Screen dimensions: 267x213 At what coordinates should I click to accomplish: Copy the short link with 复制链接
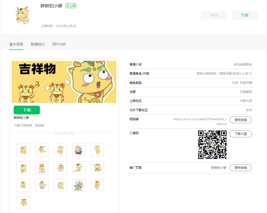click(x=240, y=120)
